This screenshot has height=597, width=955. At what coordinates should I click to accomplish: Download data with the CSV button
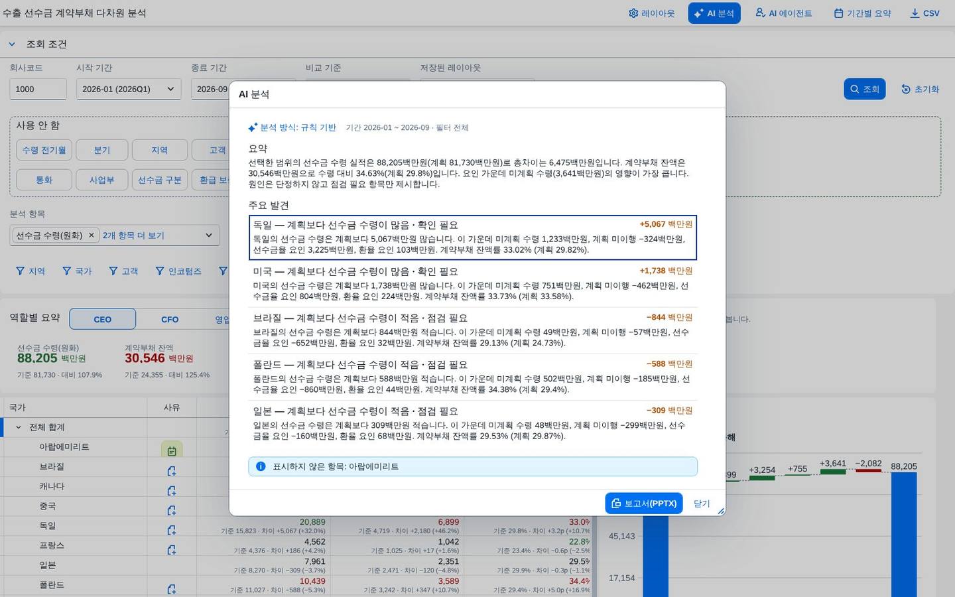(924, 13)
